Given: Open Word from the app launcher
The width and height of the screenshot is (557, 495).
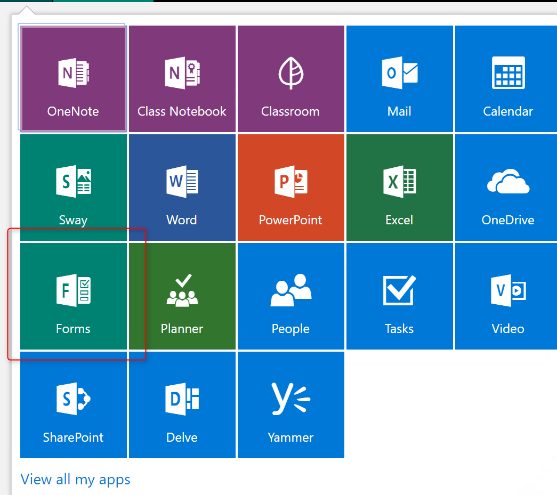Looking at the screenshot, I should pyautogui.click(x=182, y=187).
